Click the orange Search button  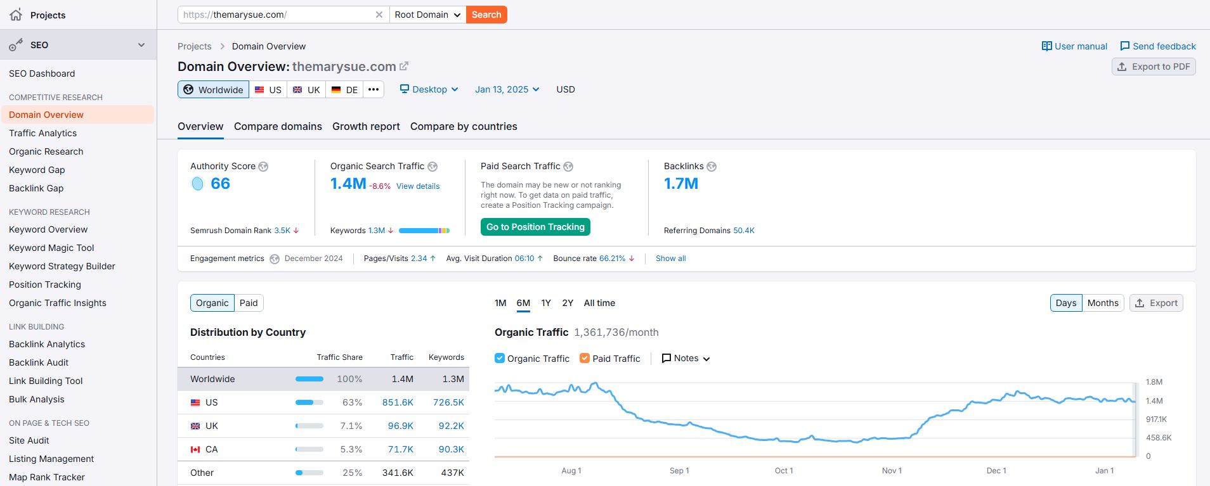click(486, 15)
